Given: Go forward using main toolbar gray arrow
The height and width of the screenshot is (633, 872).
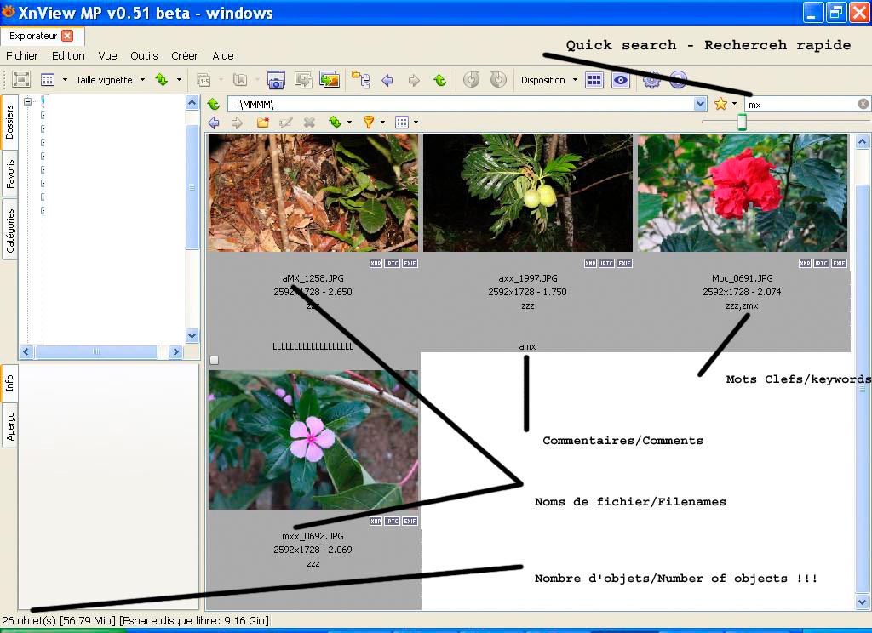Looking at the screenshot, I should [x=414, y=80].
